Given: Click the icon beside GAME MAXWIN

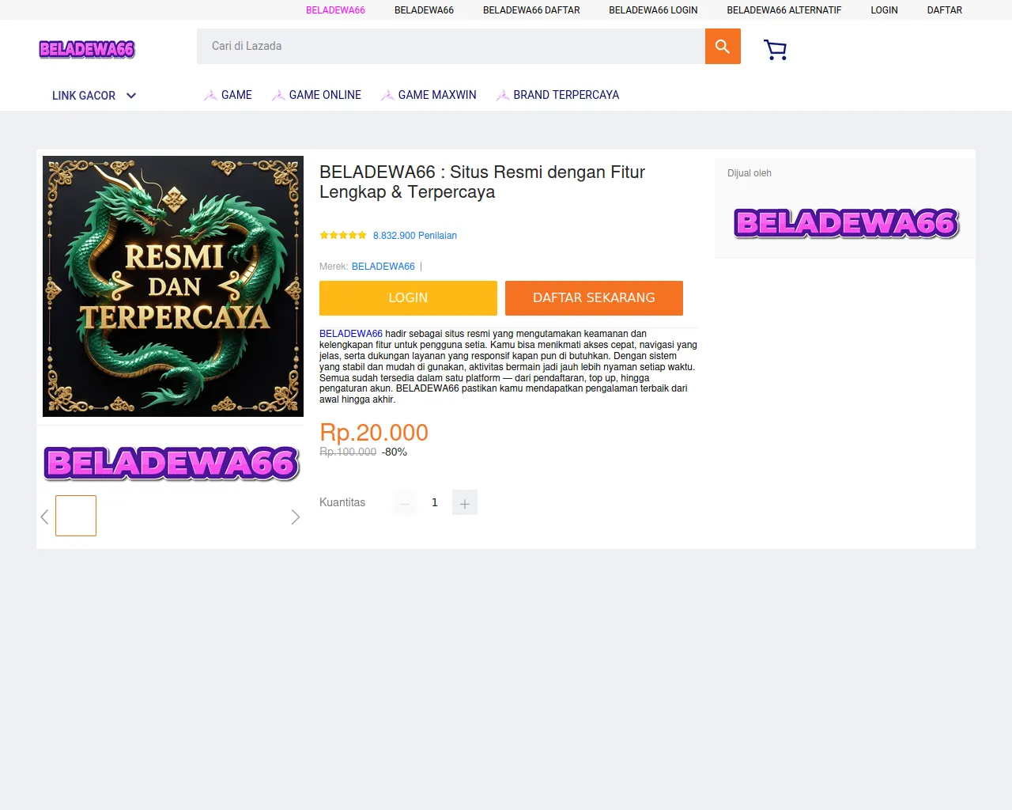Looking at the screenshot, I should [387, 95].
